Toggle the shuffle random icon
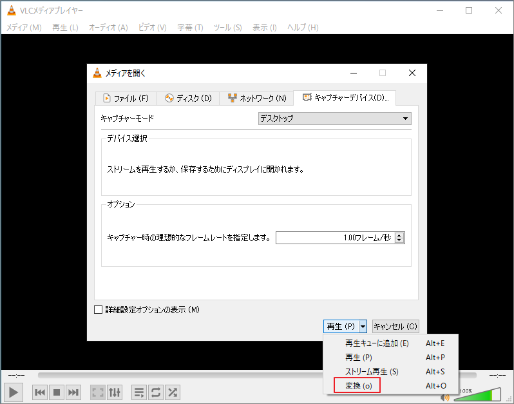 [x=173, y=392]
